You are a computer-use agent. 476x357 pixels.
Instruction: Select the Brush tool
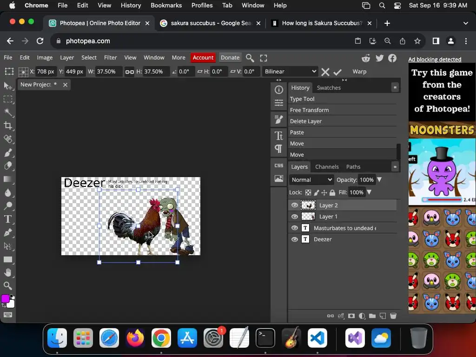pos(8,152)
